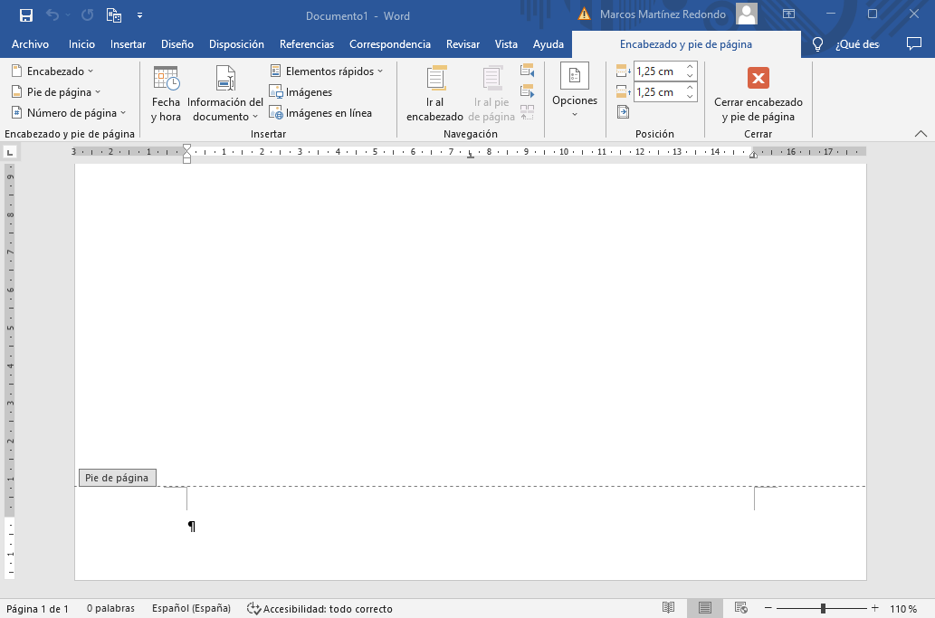Switch to the Vista tab

coord(506,44)
